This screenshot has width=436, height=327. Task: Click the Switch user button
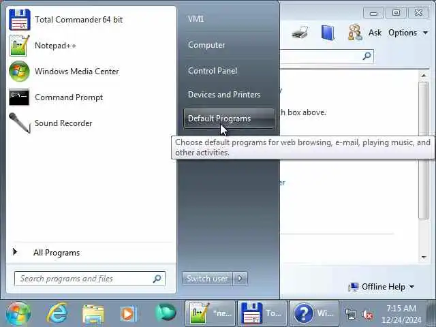207,279
